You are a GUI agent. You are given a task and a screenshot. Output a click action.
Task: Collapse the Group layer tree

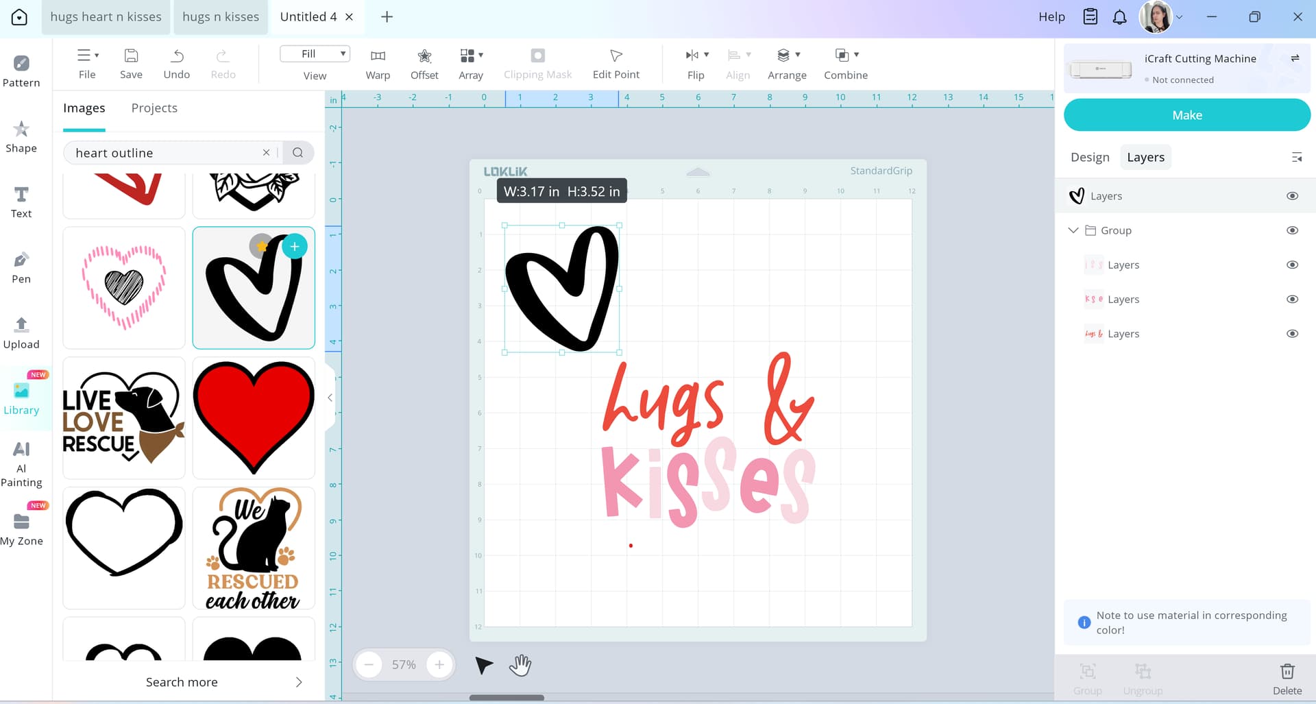[x=1073, y=230]
